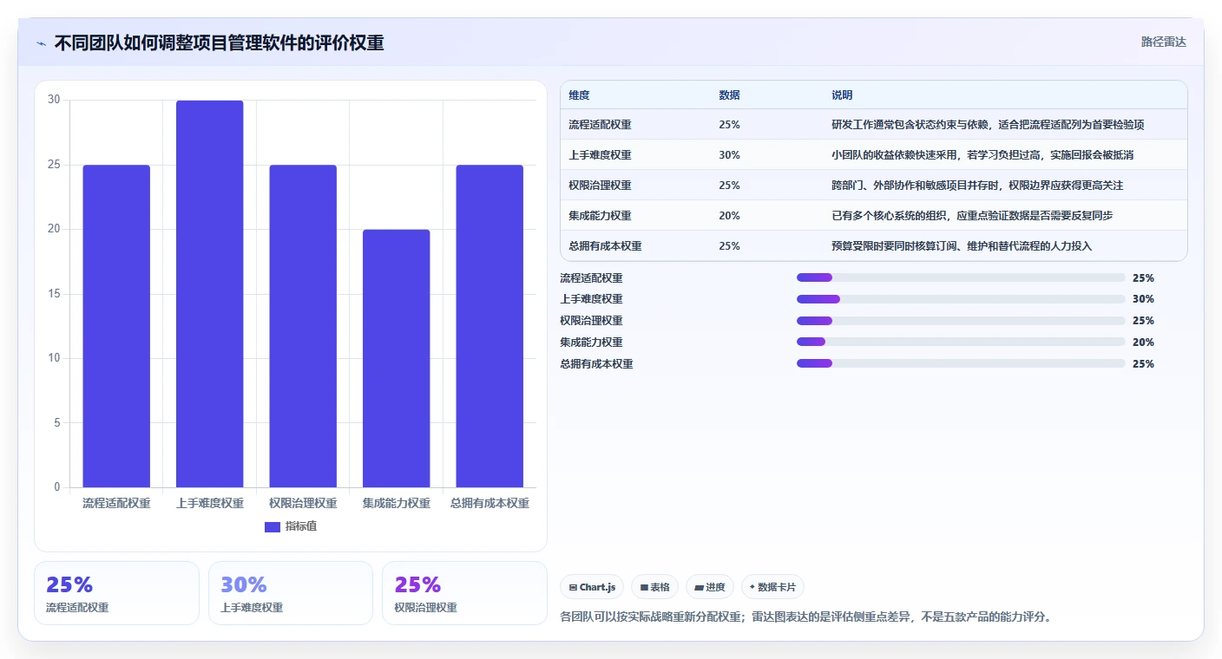Click the 上手难度权重 bar in the chart
The width and height of the screenshot is (1222, 659).
click(x=209, y=294)
